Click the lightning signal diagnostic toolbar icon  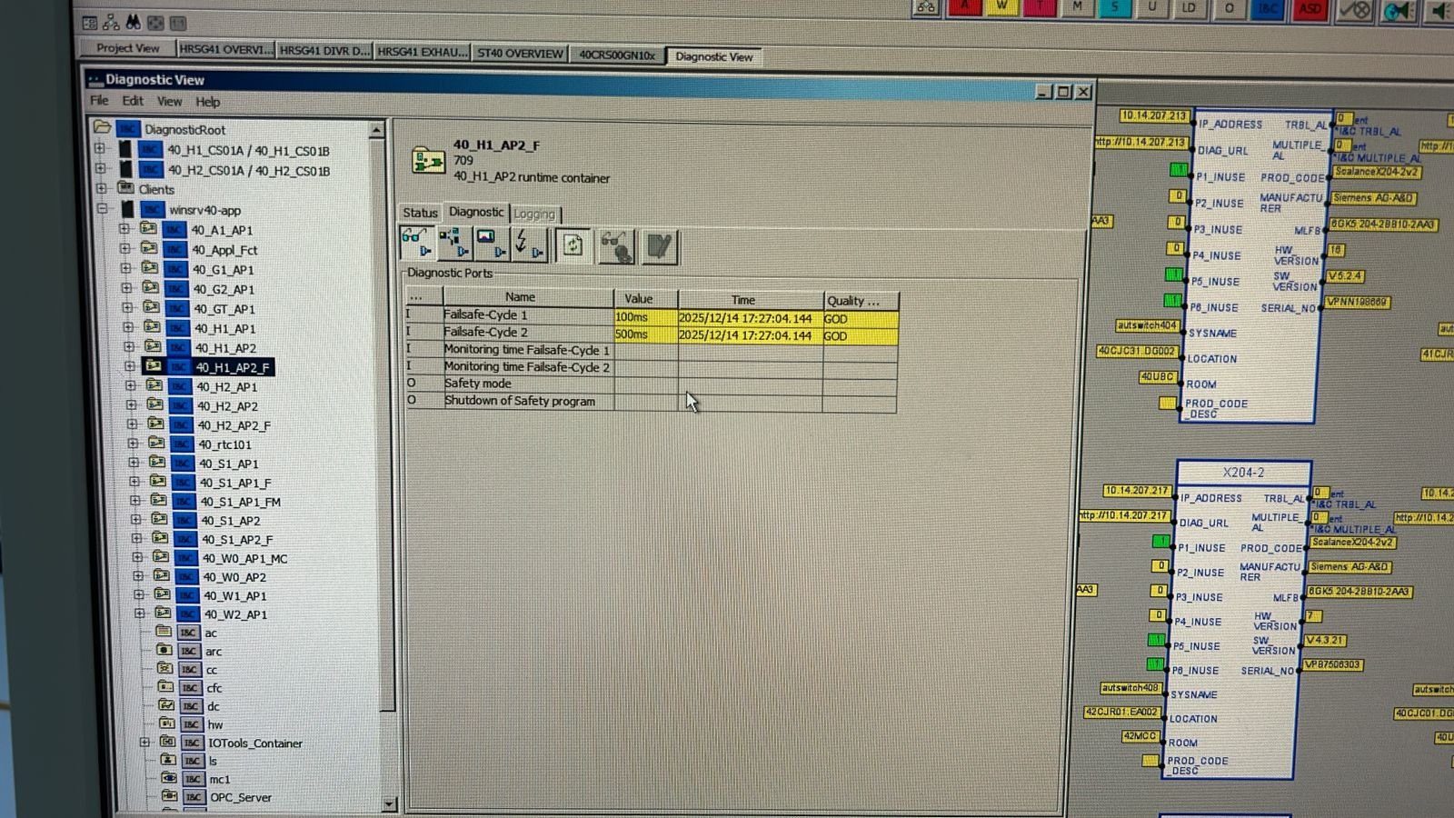(x=528, y=244)
